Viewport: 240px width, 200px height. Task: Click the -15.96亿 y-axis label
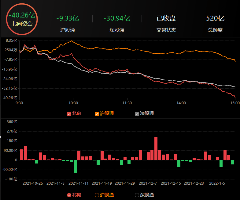(x=9, y=69)
